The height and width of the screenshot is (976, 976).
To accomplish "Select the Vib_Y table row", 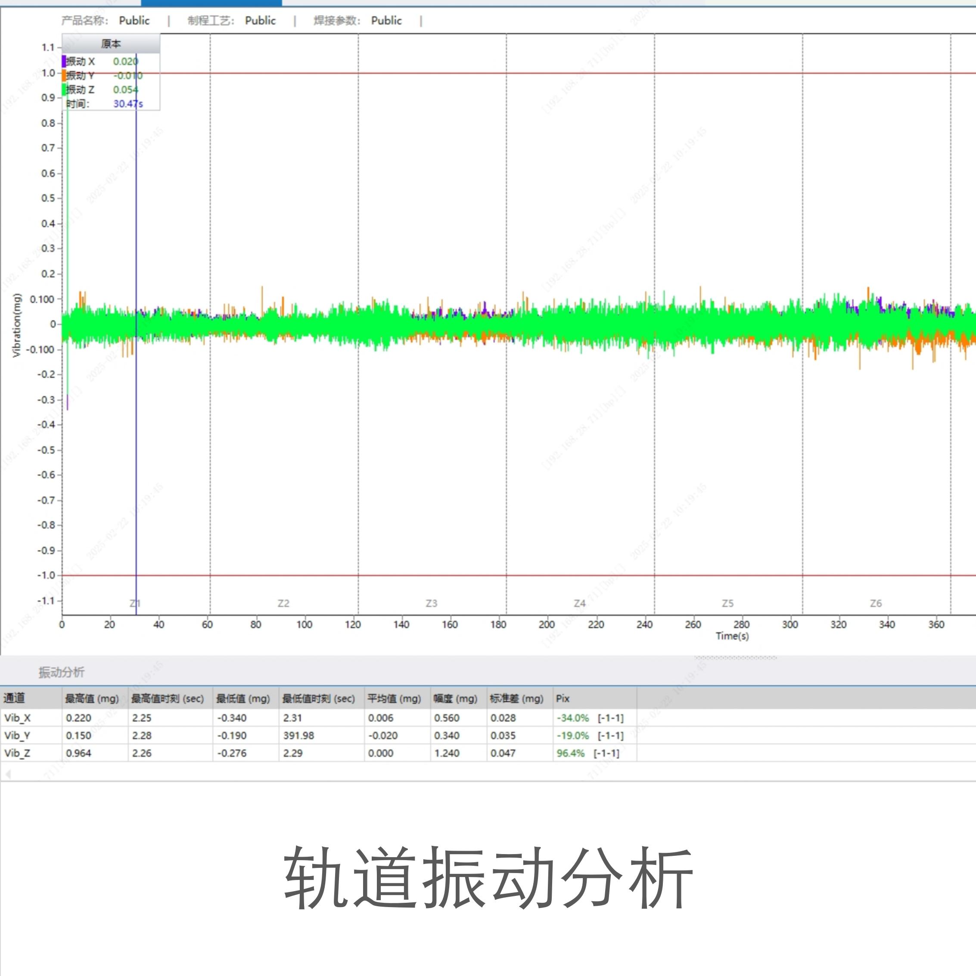I will point(18,735).
